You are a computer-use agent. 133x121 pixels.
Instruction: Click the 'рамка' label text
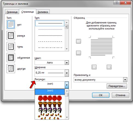(x=21, y=36)
